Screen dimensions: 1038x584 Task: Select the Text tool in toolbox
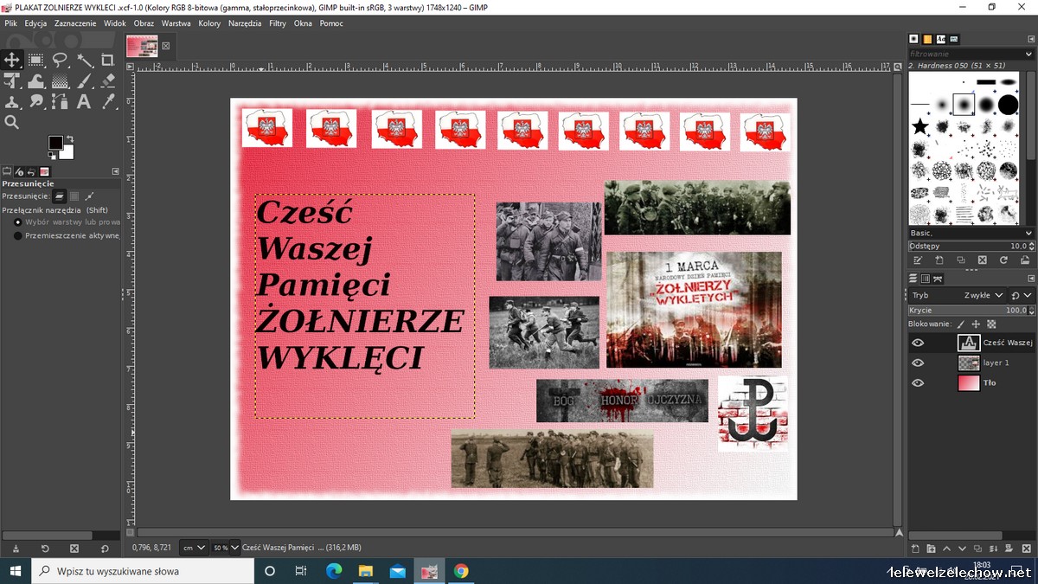(x=84, y=101)
